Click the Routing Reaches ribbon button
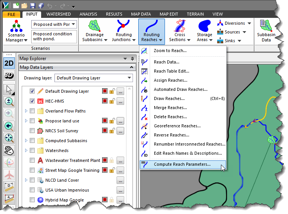This screenshot has width=288, height=214. coord(152,32)
